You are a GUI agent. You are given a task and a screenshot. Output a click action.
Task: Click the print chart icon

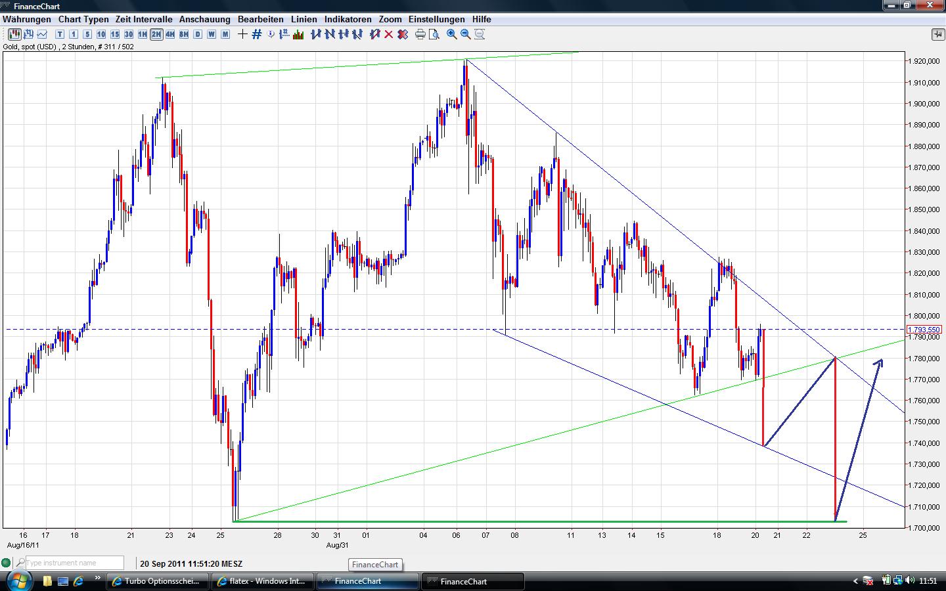coord(420,34)
